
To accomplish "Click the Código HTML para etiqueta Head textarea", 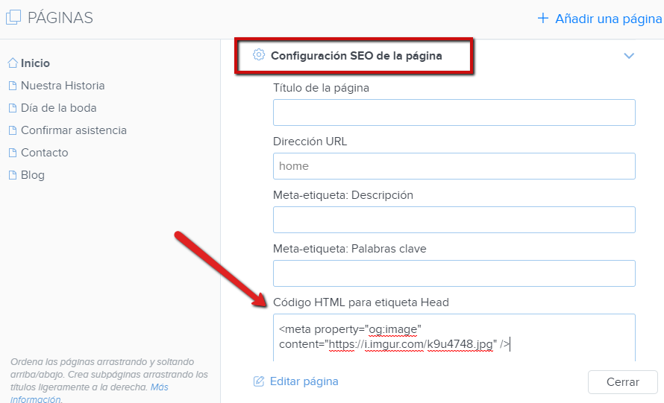I will point(454,337).
